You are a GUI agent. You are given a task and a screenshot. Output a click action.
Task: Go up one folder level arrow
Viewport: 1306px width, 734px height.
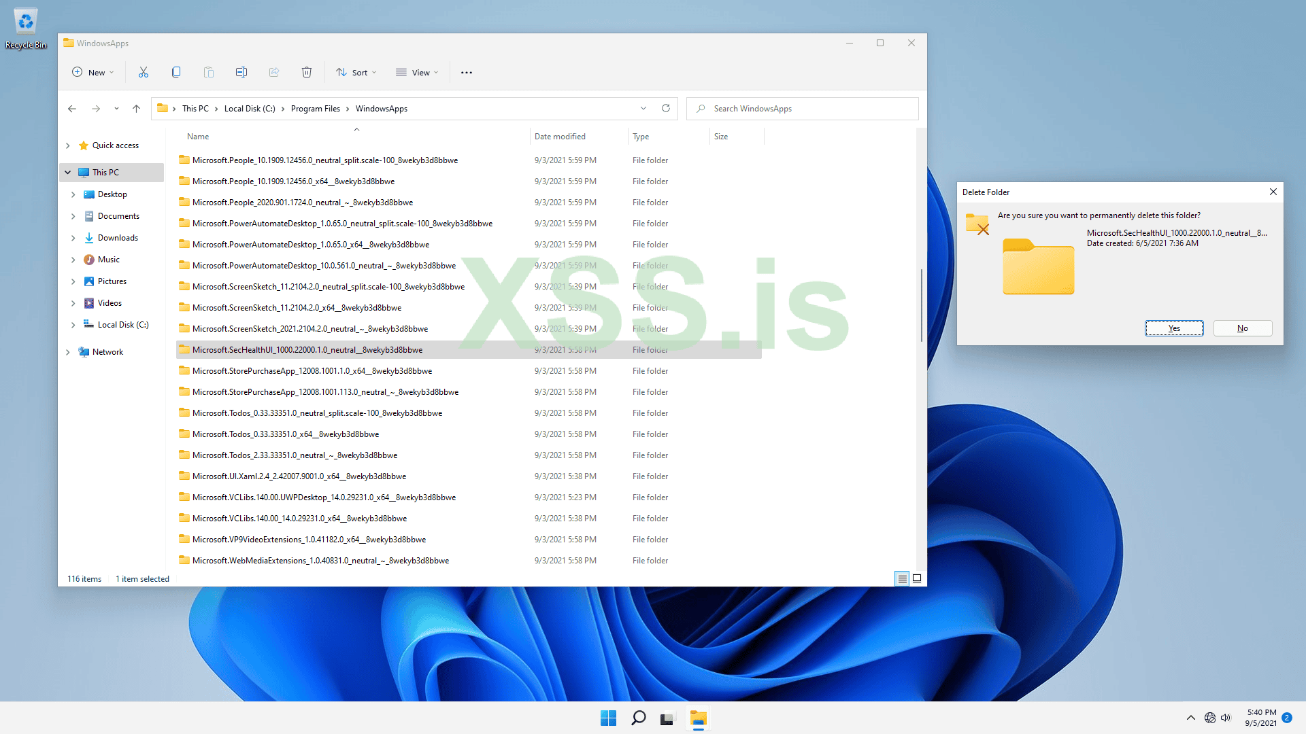pos(136,109)
